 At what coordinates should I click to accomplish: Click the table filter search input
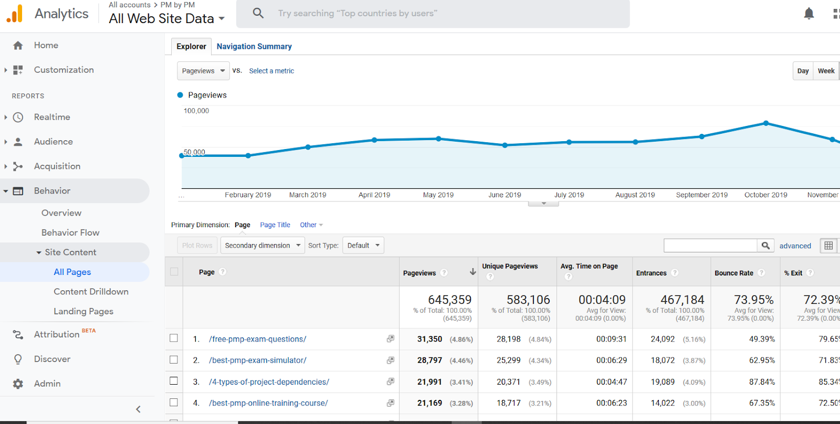710,246
